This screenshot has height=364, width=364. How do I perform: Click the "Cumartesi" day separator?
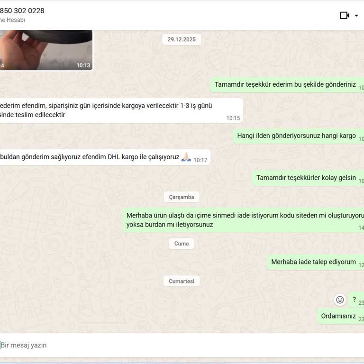pos(182,281)
